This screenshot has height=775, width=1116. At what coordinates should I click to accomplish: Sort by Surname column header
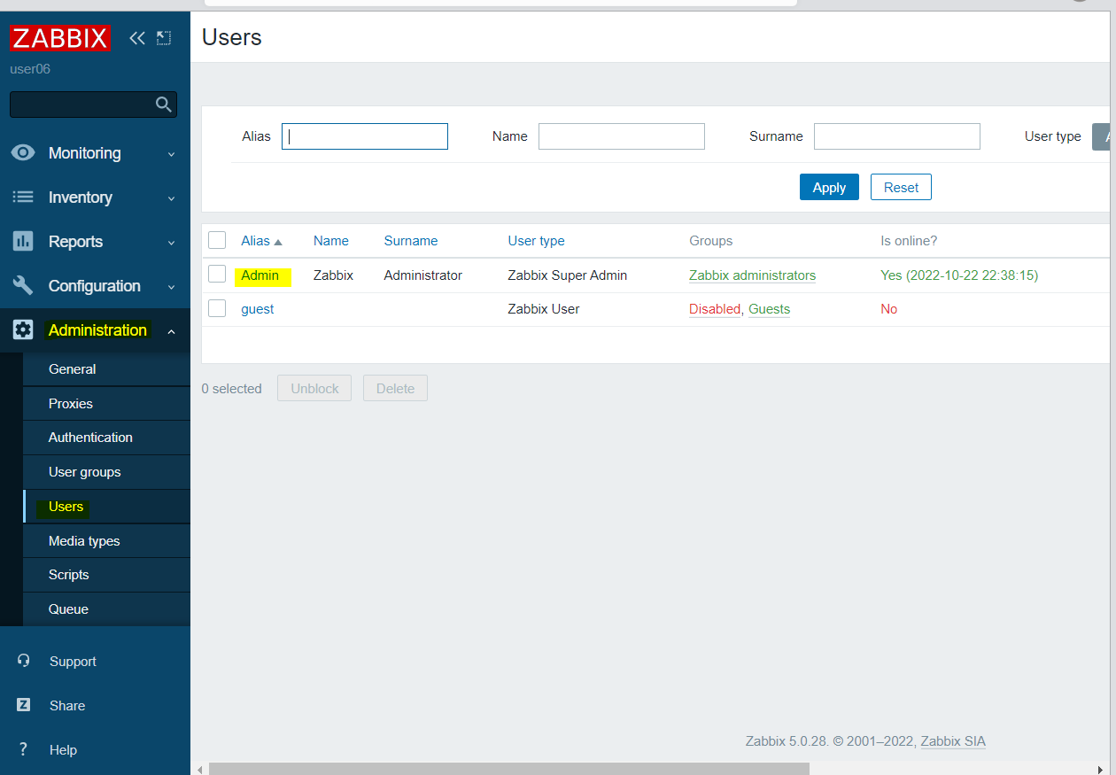pyautogui.click(x=411, y=241)
